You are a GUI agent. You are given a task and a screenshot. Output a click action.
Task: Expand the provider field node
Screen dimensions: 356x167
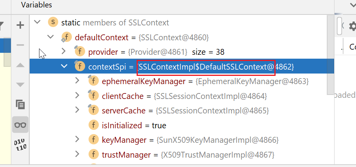tap(64, 52)
